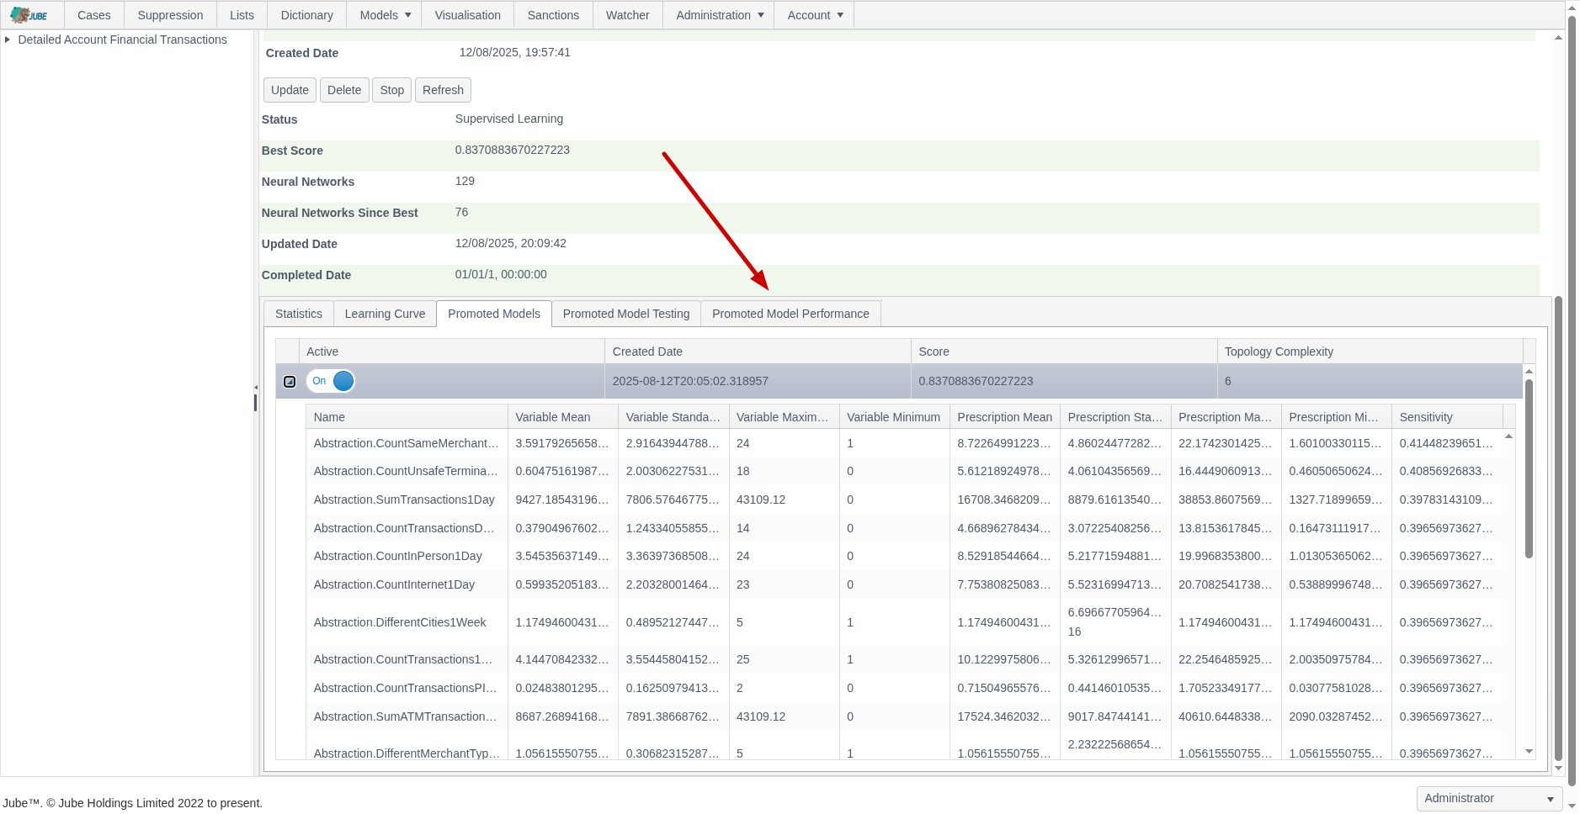Open the Cases menu

pos(94,15)
